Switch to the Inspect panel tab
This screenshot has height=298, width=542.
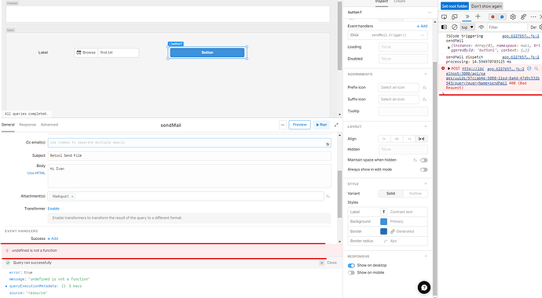[x=382, y=2]
